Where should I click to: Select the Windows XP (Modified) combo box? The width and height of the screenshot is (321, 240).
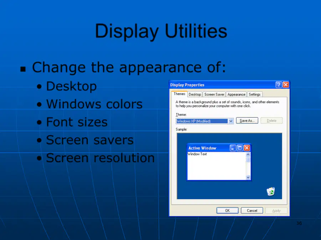204,121
